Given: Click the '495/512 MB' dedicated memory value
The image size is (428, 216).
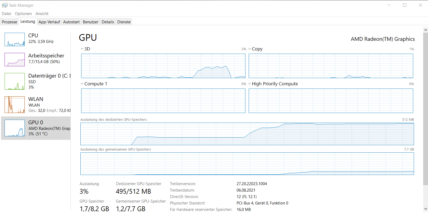Looking at the screenshot, I should pyautogui.click(x=133, y=192).
